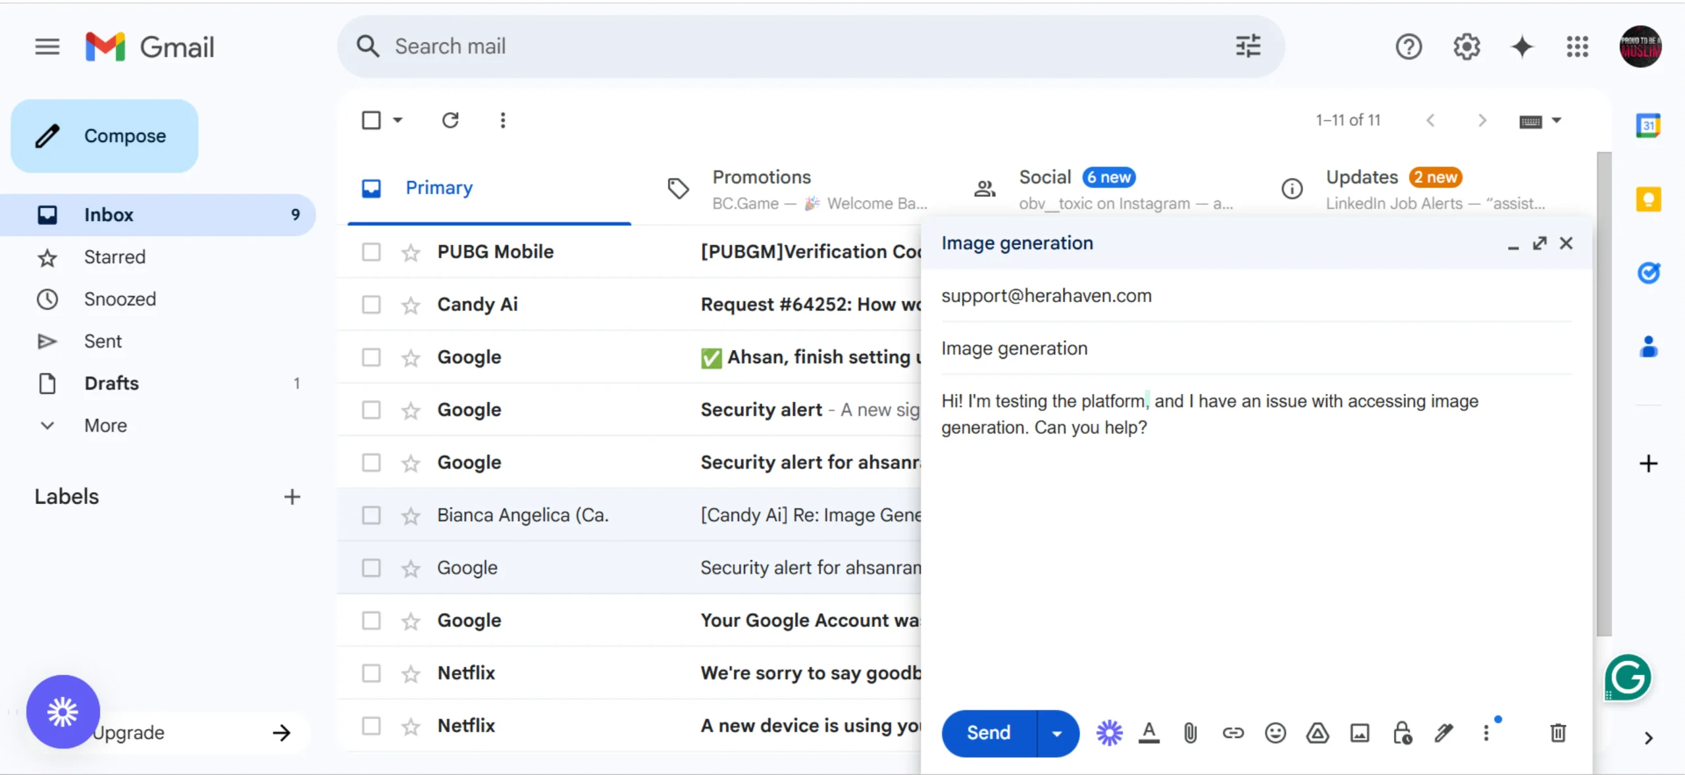Image resolution: width=1685 pixels, height=775 pixels.
Task: Insert emoji in compose window
Action: (x=1275, y=733)
